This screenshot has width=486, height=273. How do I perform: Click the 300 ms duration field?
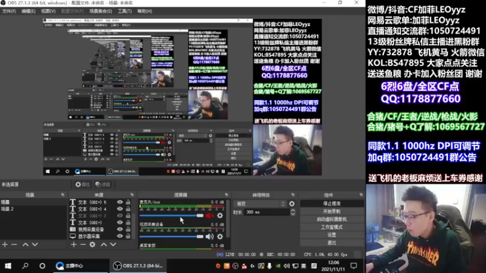267,212
